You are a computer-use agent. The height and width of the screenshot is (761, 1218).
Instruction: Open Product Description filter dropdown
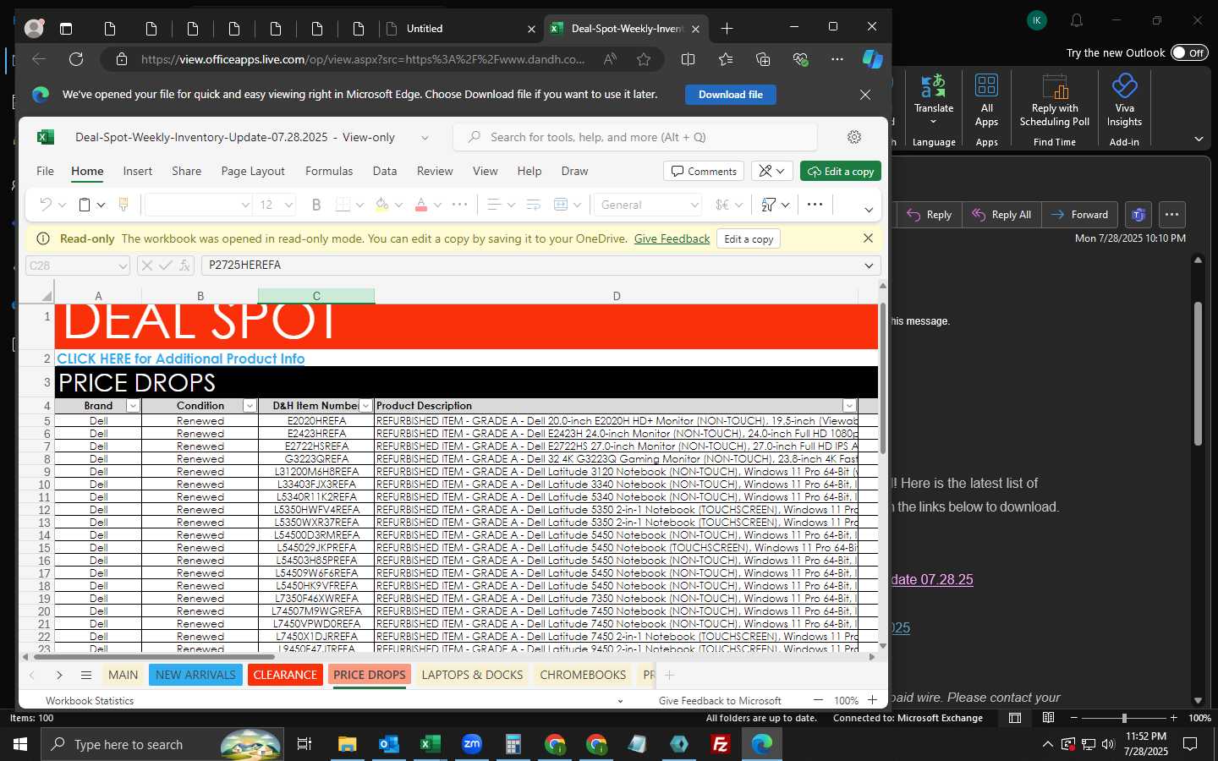tap(849, 406)
